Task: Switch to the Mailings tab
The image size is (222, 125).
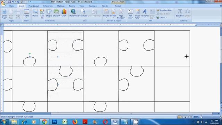Action: coord(61,6)
